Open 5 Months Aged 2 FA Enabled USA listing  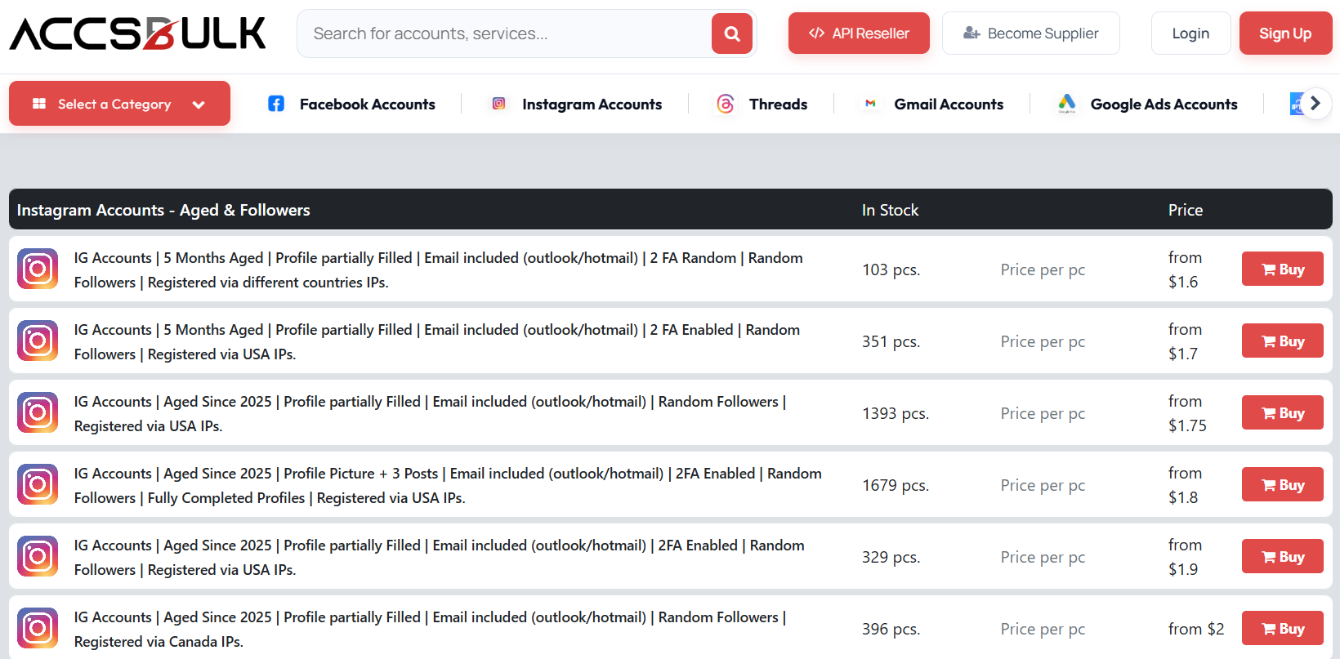tap(437, 341)
